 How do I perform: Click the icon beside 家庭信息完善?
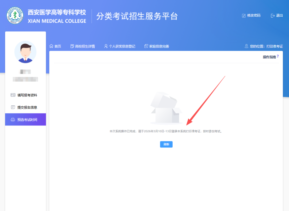(146, 46)
